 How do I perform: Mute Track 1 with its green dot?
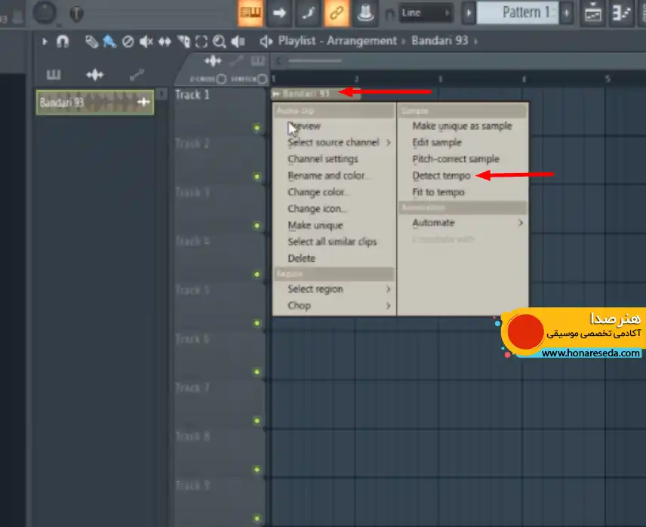(257, 128)
